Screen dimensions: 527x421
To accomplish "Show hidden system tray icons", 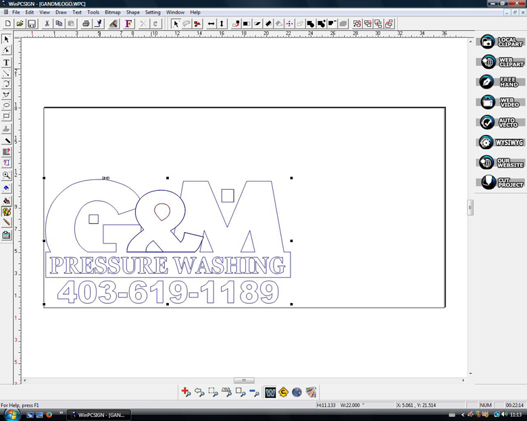I will (463, 415).
